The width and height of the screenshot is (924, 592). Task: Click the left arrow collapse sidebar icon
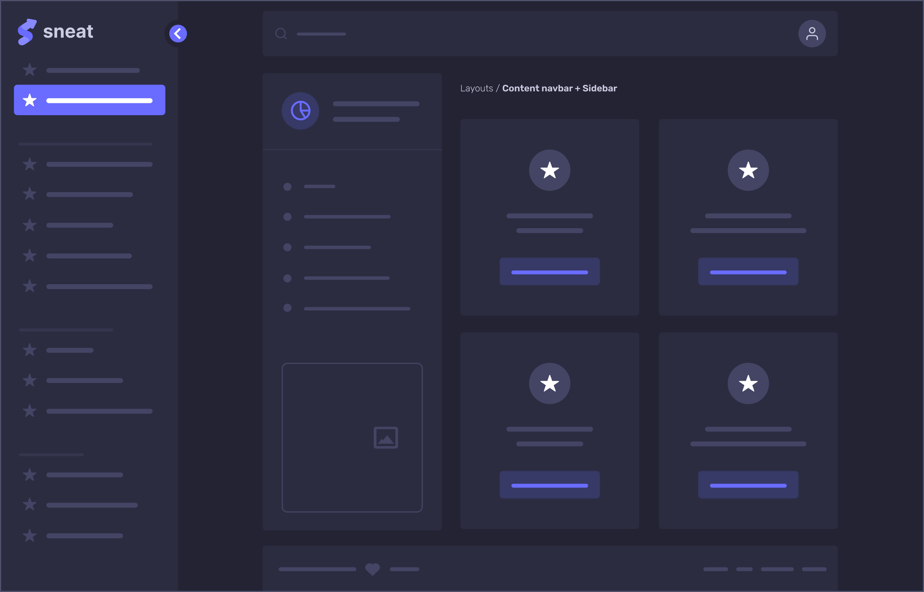[178, 34]
